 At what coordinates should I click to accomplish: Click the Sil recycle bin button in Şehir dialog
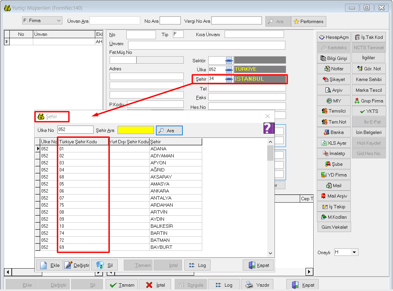click(104, 265)
